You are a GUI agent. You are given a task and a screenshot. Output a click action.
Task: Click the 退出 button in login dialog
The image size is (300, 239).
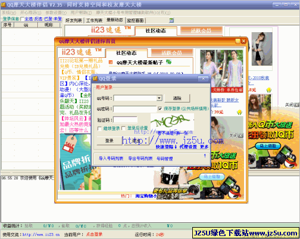tap(136, 141)
